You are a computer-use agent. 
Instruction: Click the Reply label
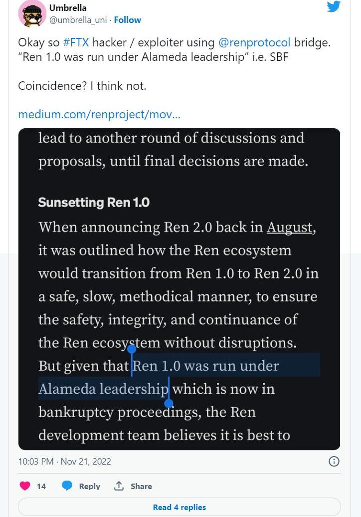point(90,486)
